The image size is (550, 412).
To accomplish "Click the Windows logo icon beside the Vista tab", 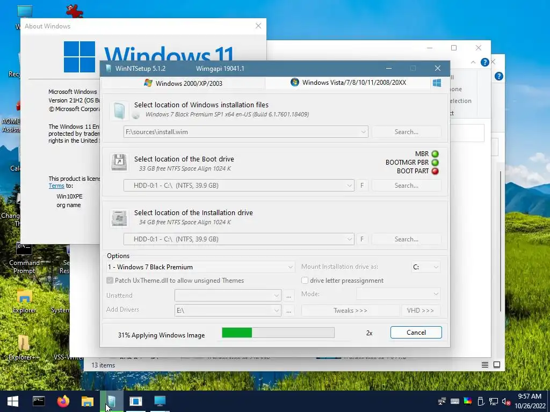I will coord(437,83).
